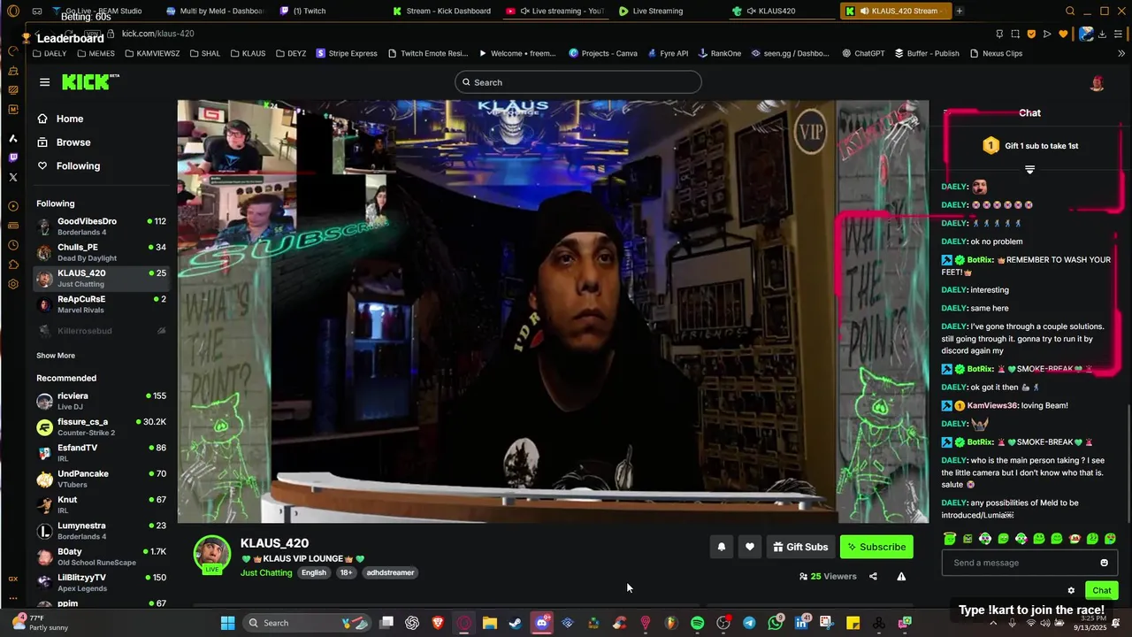Expand gift sub leaderboard in chat

[x=1029, y=170]
